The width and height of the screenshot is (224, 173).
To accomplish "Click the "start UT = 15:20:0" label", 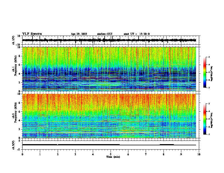I will coord(137,34).
